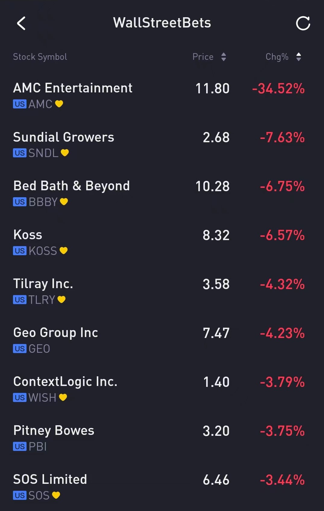Image resolution: width=324 pixels, height=511 pixels.
Task: Click the heart icon next to KOSS
Action: 64,251
